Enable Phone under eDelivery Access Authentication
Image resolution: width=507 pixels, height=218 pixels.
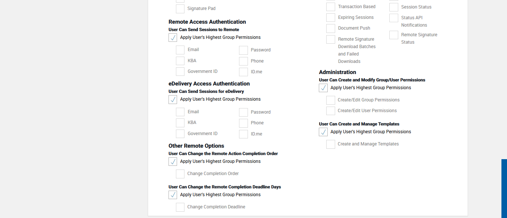[x=243, y=123]
